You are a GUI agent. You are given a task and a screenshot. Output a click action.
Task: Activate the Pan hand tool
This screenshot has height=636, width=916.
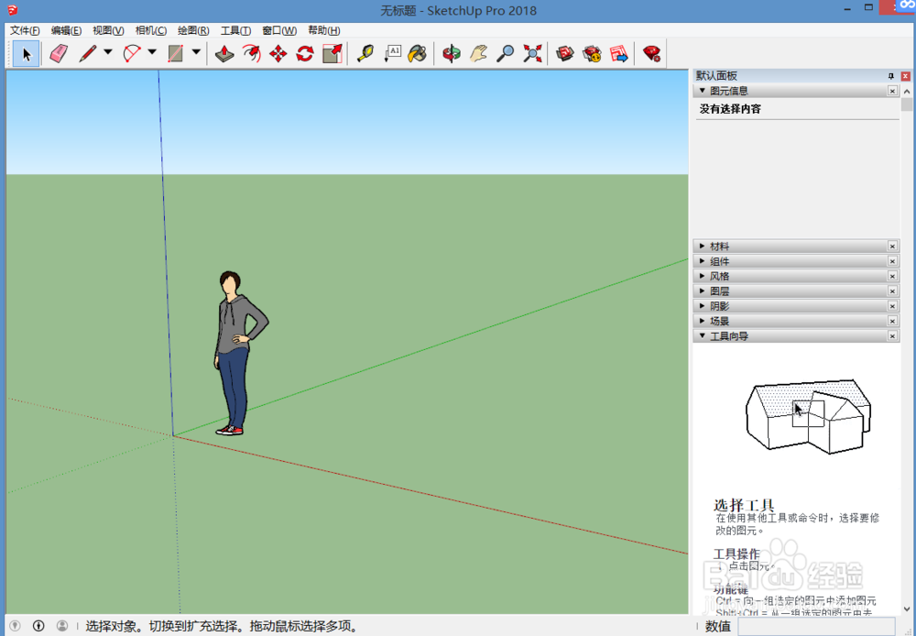click(x=478, y=54)
